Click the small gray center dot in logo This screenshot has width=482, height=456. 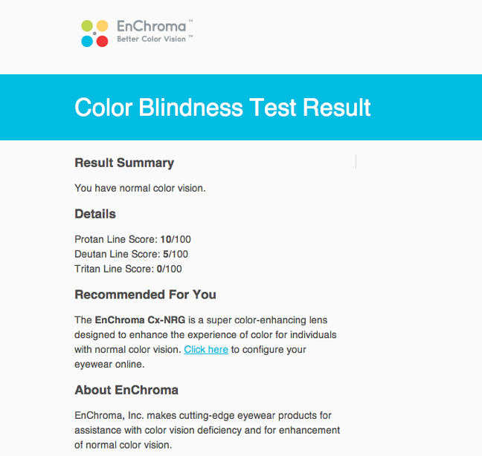(x=94, y=33)
